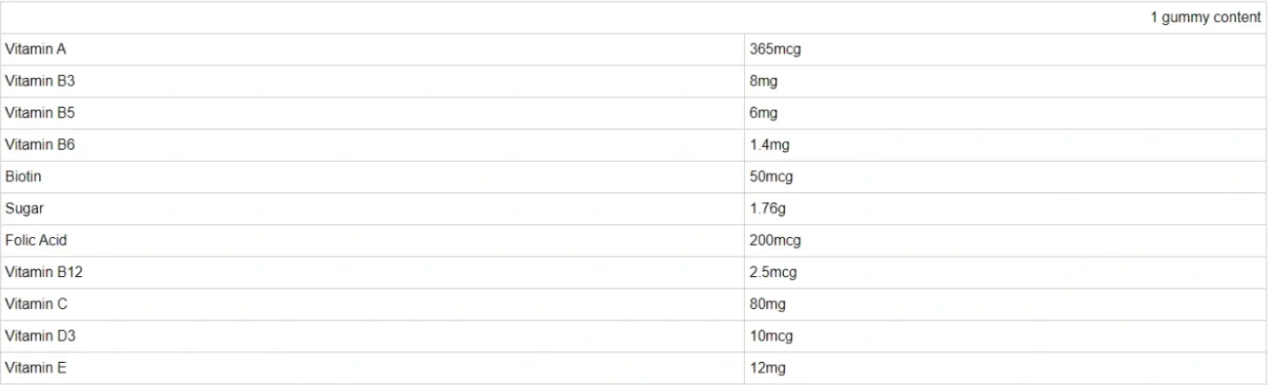This screenshot has width=1268, height=385.
Task: Click the 10mcg Vitamin D3 value
Action: pos(771,336)
